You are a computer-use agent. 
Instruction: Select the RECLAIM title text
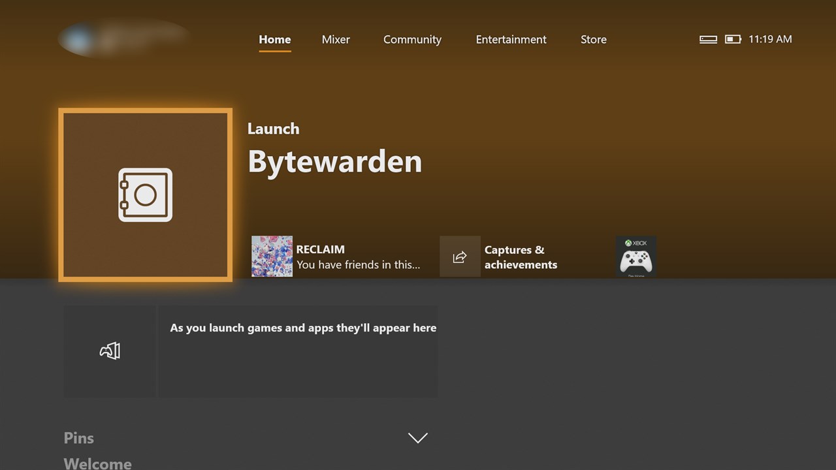click(321, 249)
